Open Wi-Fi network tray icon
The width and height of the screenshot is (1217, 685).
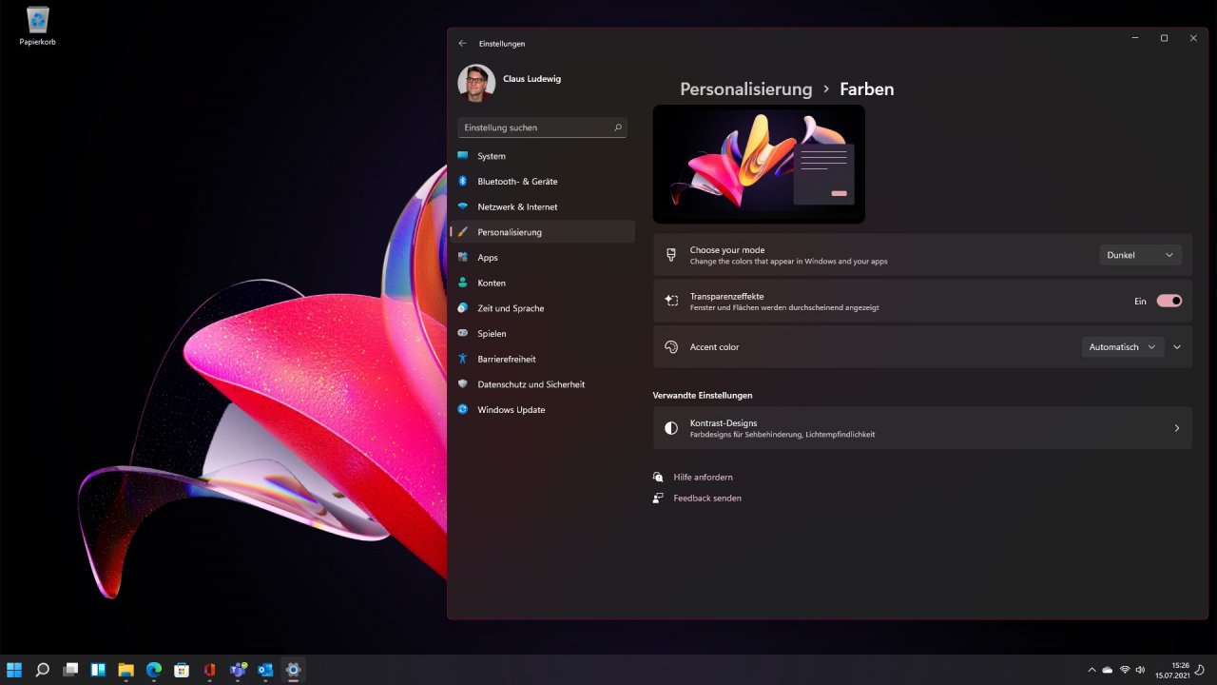click(x=1125, y=670)
